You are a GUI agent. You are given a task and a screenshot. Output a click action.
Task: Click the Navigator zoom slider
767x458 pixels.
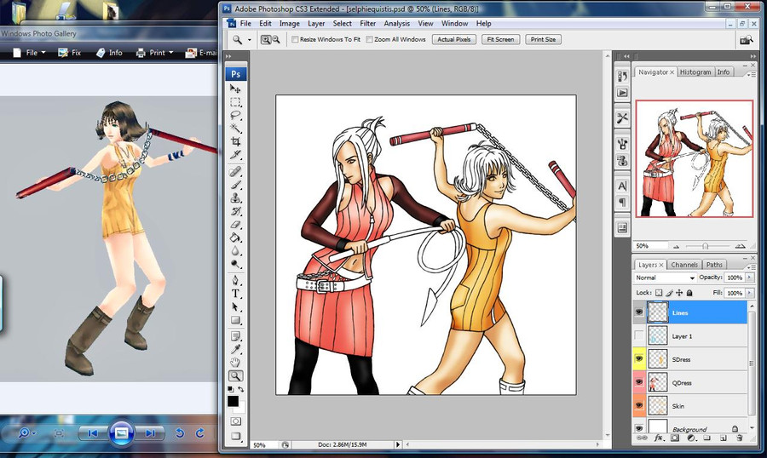click(x=706, y=246)
